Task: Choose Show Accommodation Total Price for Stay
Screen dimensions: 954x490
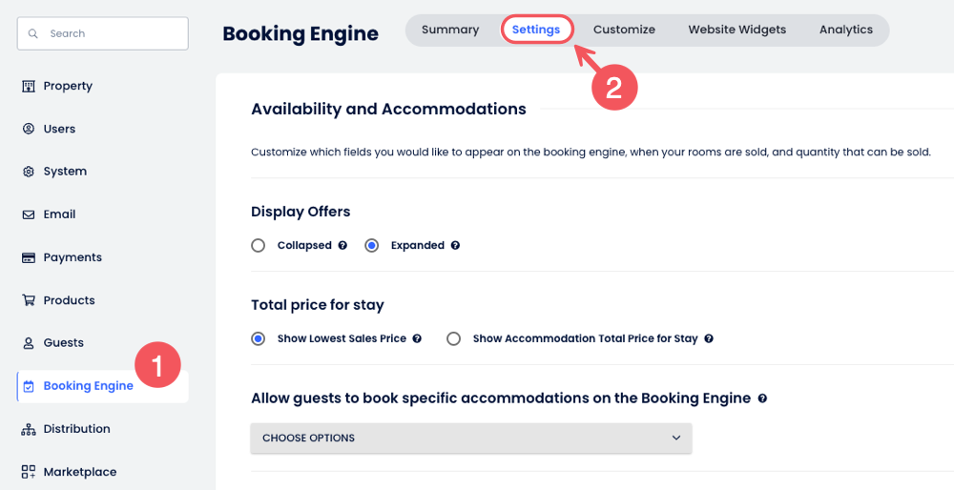Action: [454, 338]
